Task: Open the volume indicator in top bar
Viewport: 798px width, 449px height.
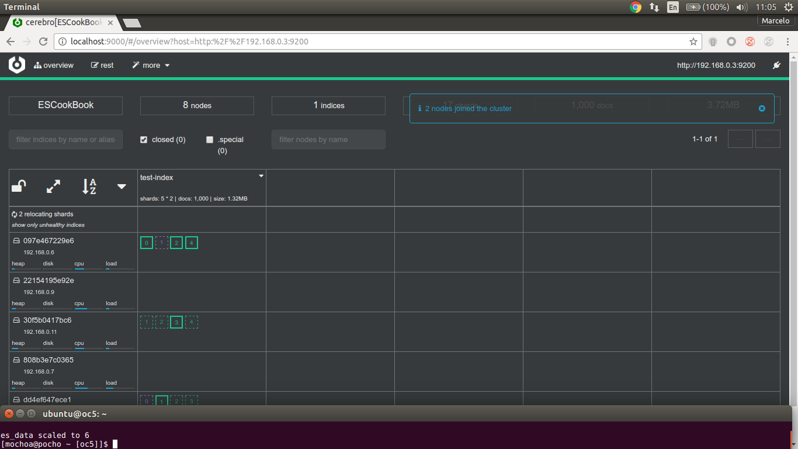Action: (x=742, y=7)
